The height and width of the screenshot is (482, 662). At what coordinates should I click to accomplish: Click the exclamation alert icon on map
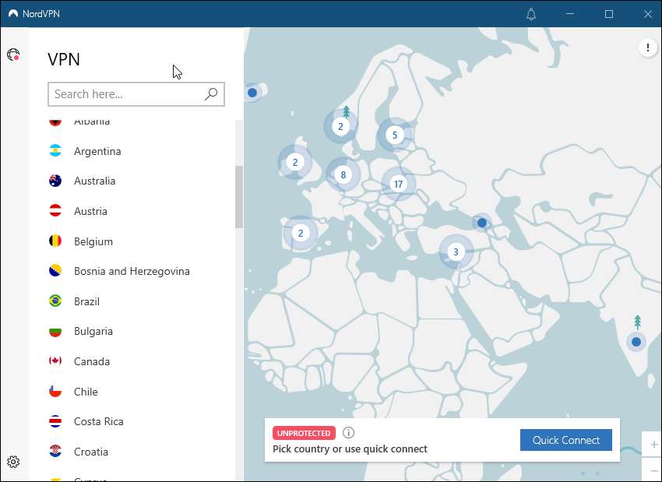pos(648,47)
